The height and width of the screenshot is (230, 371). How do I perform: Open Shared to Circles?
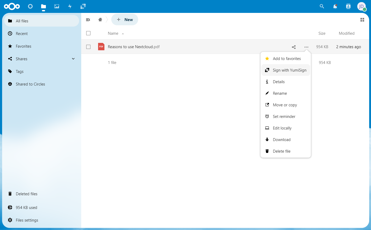(x=42, y=84)
